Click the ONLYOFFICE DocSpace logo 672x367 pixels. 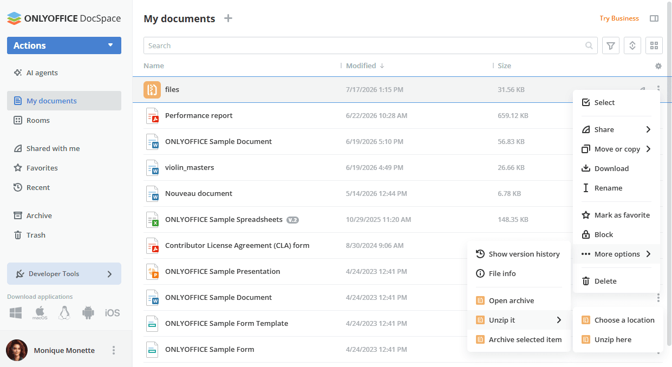coord(64,18)
